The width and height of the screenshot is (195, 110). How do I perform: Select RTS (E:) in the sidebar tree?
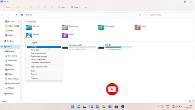click(9, 88)
